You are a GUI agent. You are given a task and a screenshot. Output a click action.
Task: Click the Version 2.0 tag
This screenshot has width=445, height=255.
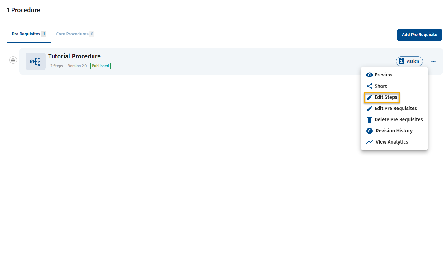click(x=78, y=66)
